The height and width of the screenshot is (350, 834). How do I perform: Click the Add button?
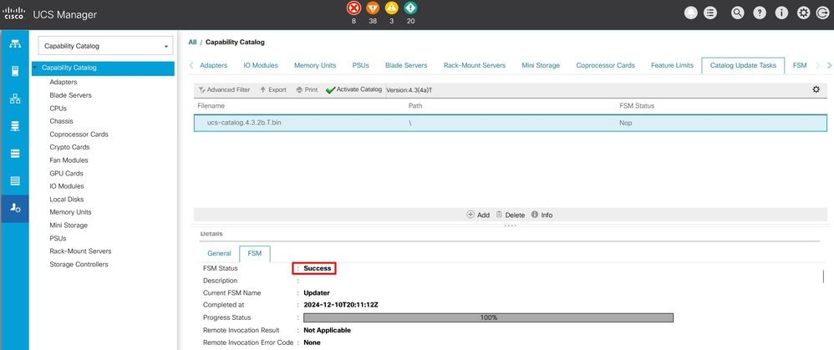coord(478,215)
